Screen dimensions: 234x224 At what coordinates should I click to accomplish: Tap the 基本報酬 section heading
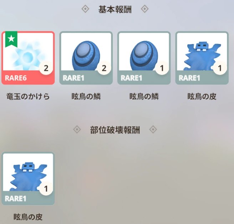coord(115,9)
